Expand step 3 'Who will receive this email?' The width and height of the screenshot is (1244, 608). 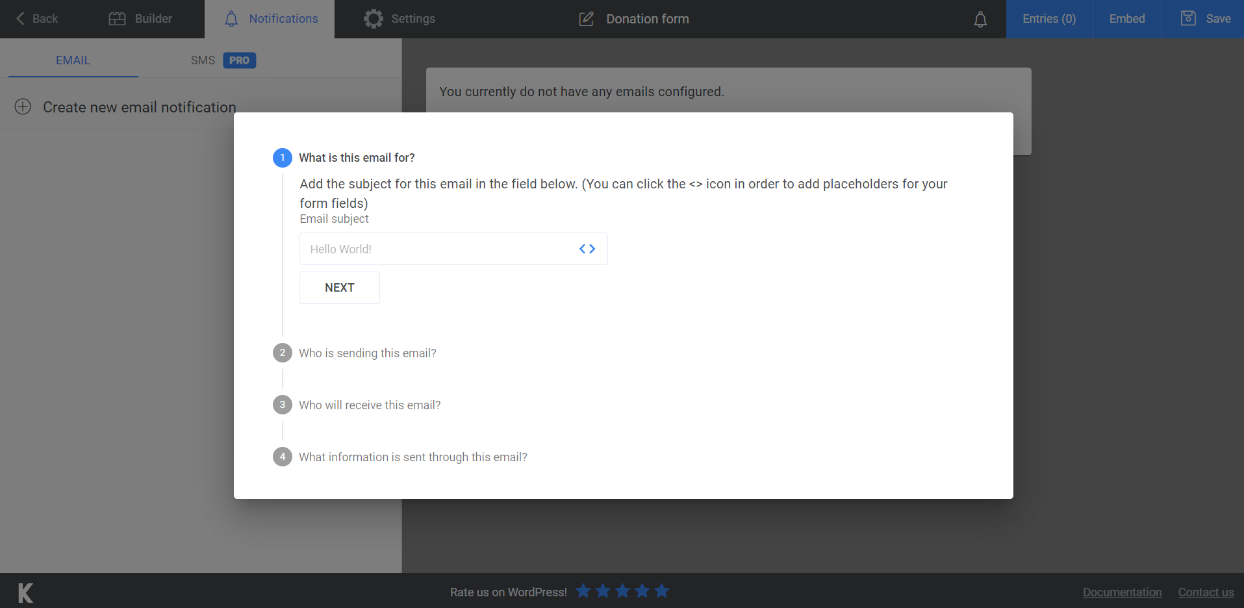(370, 405)
